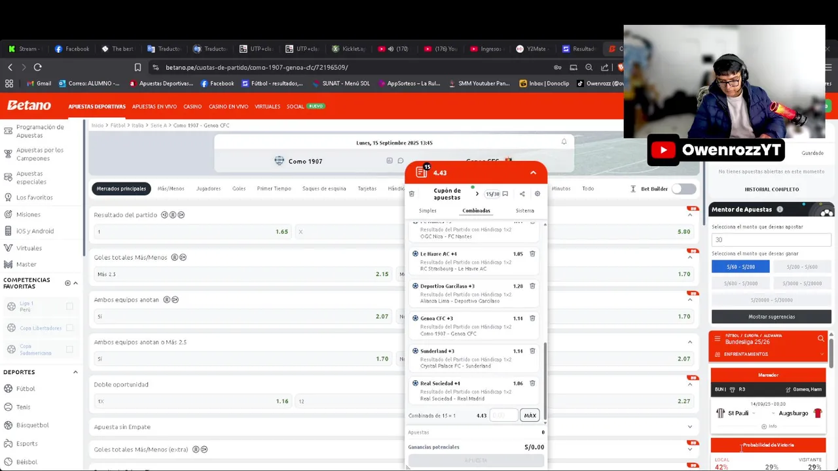
Task: Select S/60 - S/200 winnings range
Action: [740, 267]
